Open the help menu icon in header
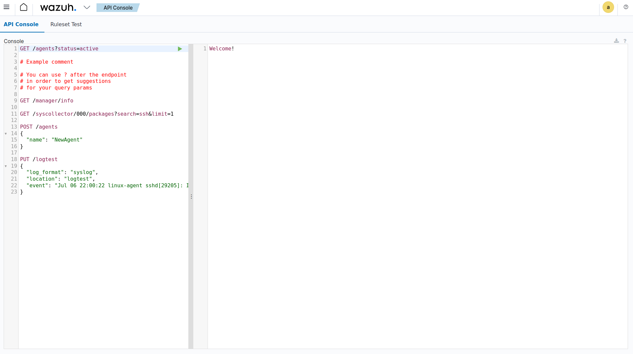The image size is (633, 354). tap(626, 7)
